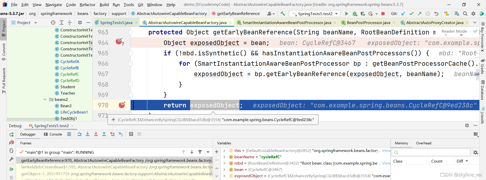
Task: Open Search Everywhere magnifier icon
Action: pos(465,14)
